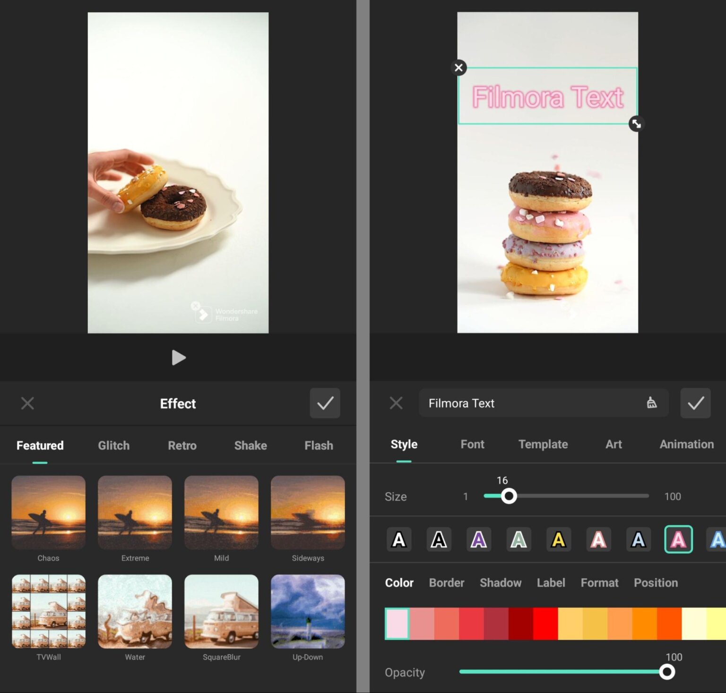Confirm text edits with the checkmark icon
The width and height of the screenshot is (726, 693).
(x=695, y=403)
